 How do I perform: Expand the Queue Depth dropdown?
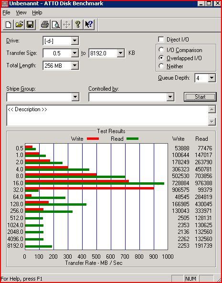tap(211, 78)
